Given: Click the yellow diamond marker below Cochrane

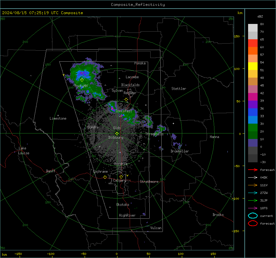Looking at the screenshot, I should [105, 177].
